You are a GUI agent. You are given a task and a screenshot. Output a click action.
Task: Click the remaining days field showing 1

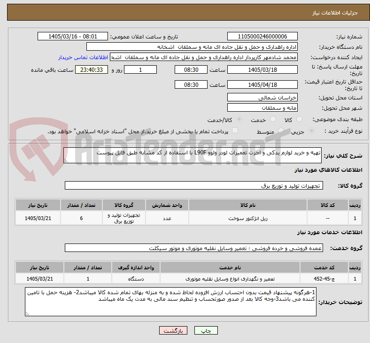[140, 70]
